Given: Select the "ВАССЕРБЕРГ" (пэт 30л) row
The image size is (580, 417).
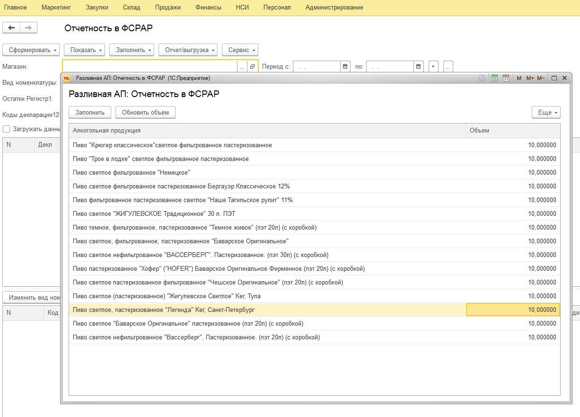Looking at the screenshot, I should 315,255.
